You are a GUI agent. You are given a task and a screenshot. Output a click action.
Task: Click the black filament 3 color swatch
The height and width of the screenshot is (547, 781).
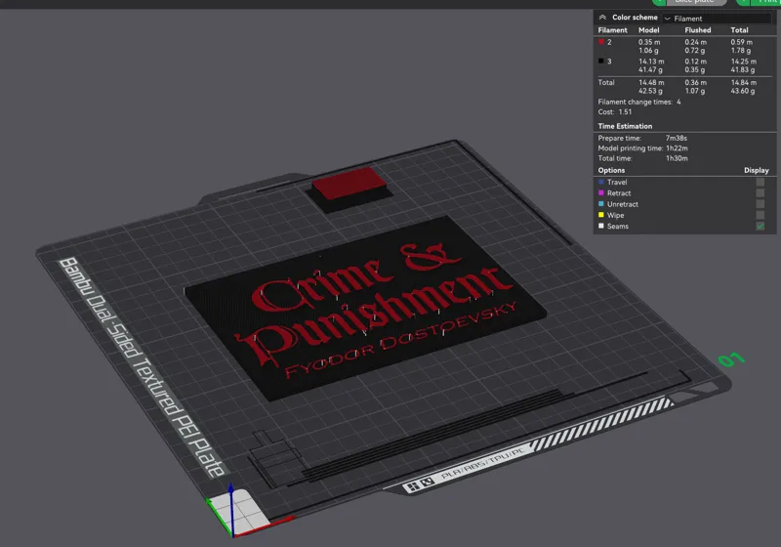[x=601, y=62]
